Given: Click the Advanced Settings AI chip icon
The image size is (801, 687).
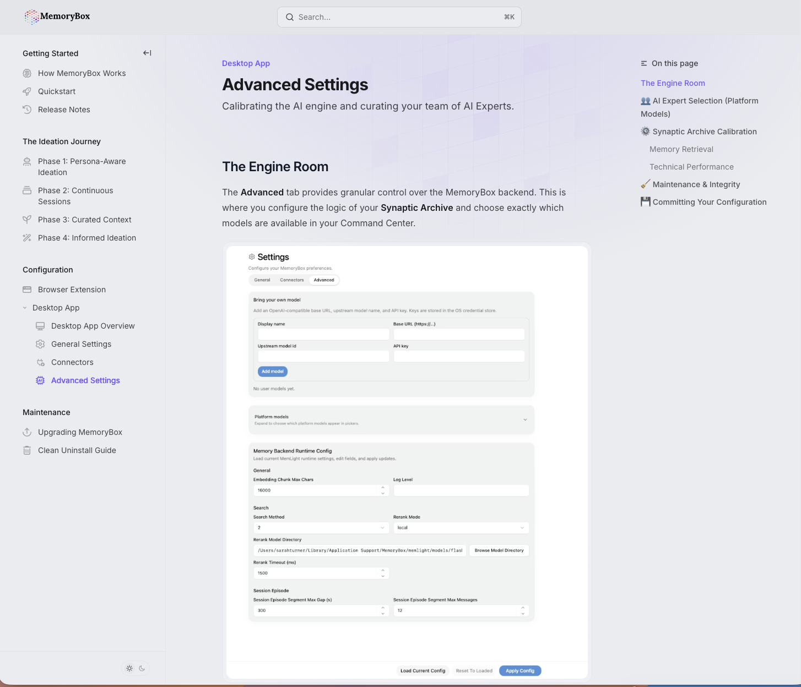Looking at the screenshot, I should [x=40, y=380].
